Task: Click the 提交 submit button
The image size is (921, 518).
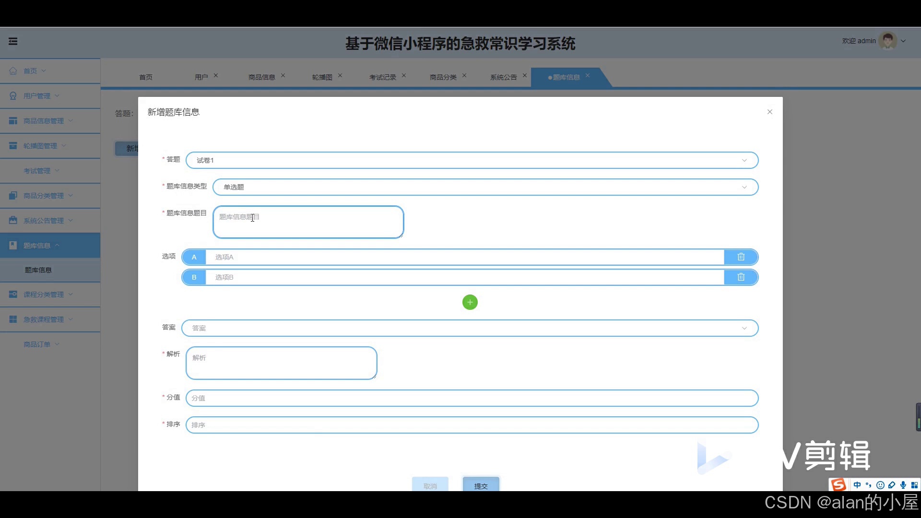Action: [481, 485]
